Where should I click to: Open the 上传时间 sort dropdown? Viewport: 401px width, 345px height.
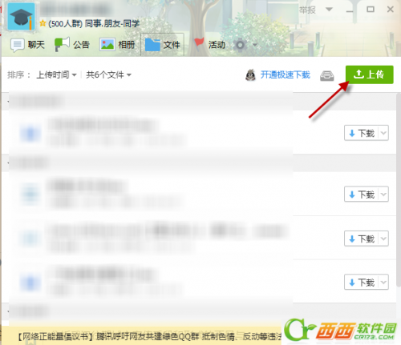tap(56, 74)
